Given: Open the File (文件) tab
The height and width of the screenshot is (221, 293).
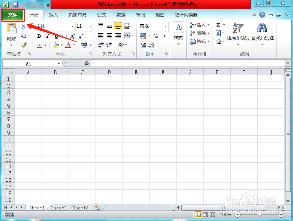Looking at the screenshot, I should click(13, 15).
